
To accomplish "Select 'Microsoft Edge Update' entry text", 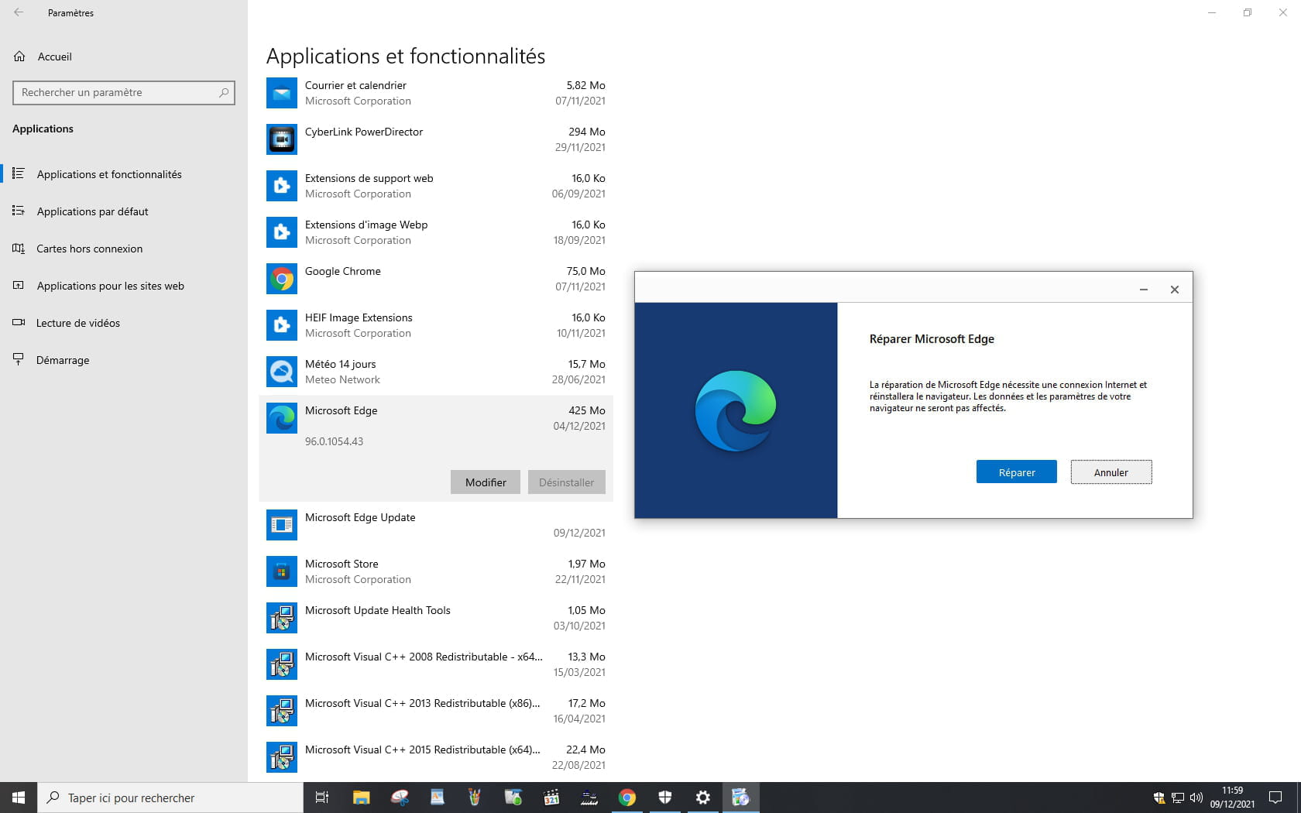I will pos(360,517).
